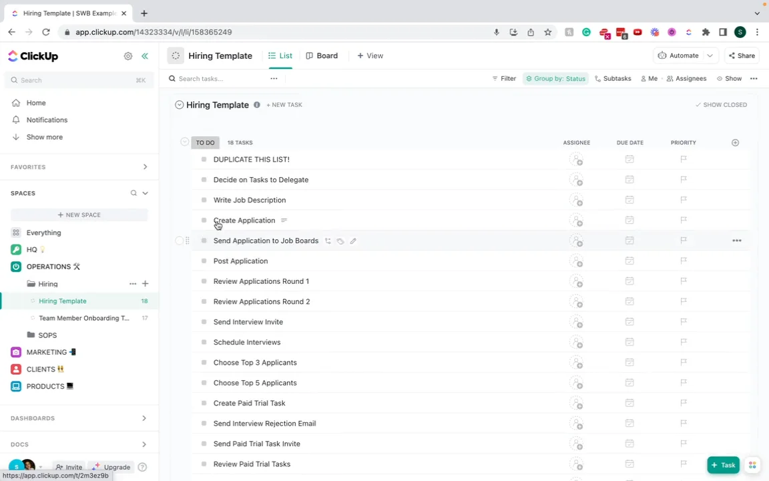Assign someone to DUPLICATE THIS LIST! task
Image resolution: width=769 pixels, height=481 pixels.
coord(576,160)
